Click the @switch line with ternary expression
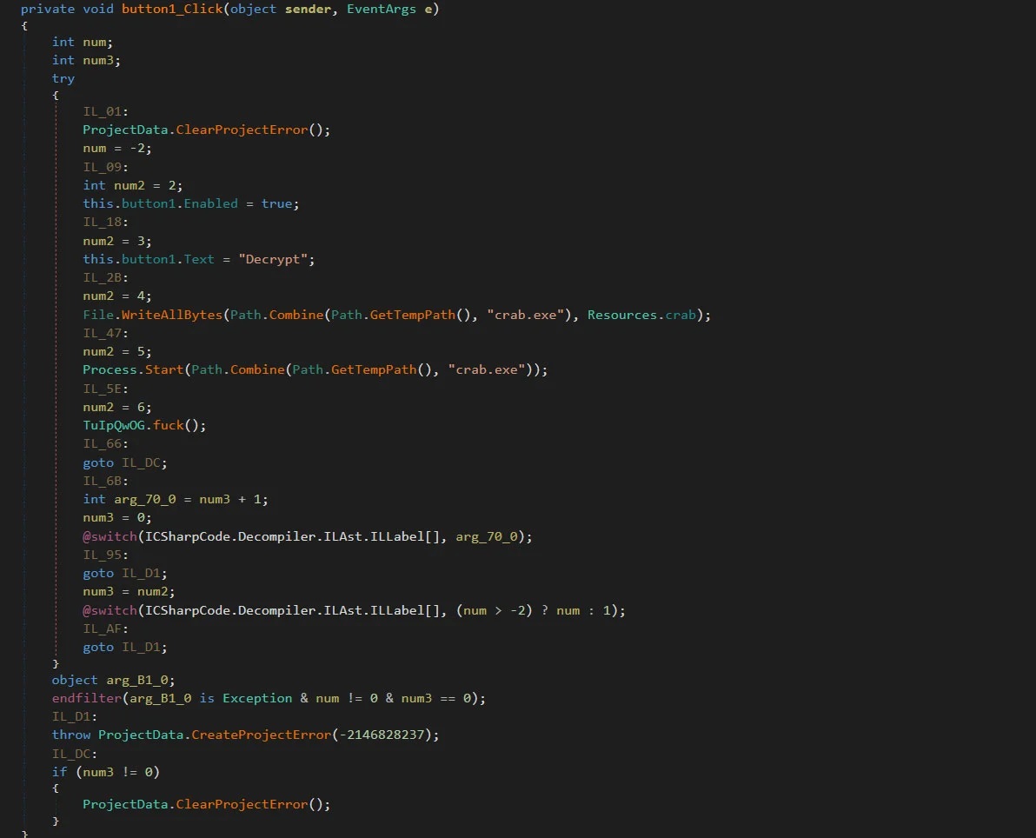Image resolution: width=1036 pixels, height=838 pixels. pos(354,610)
